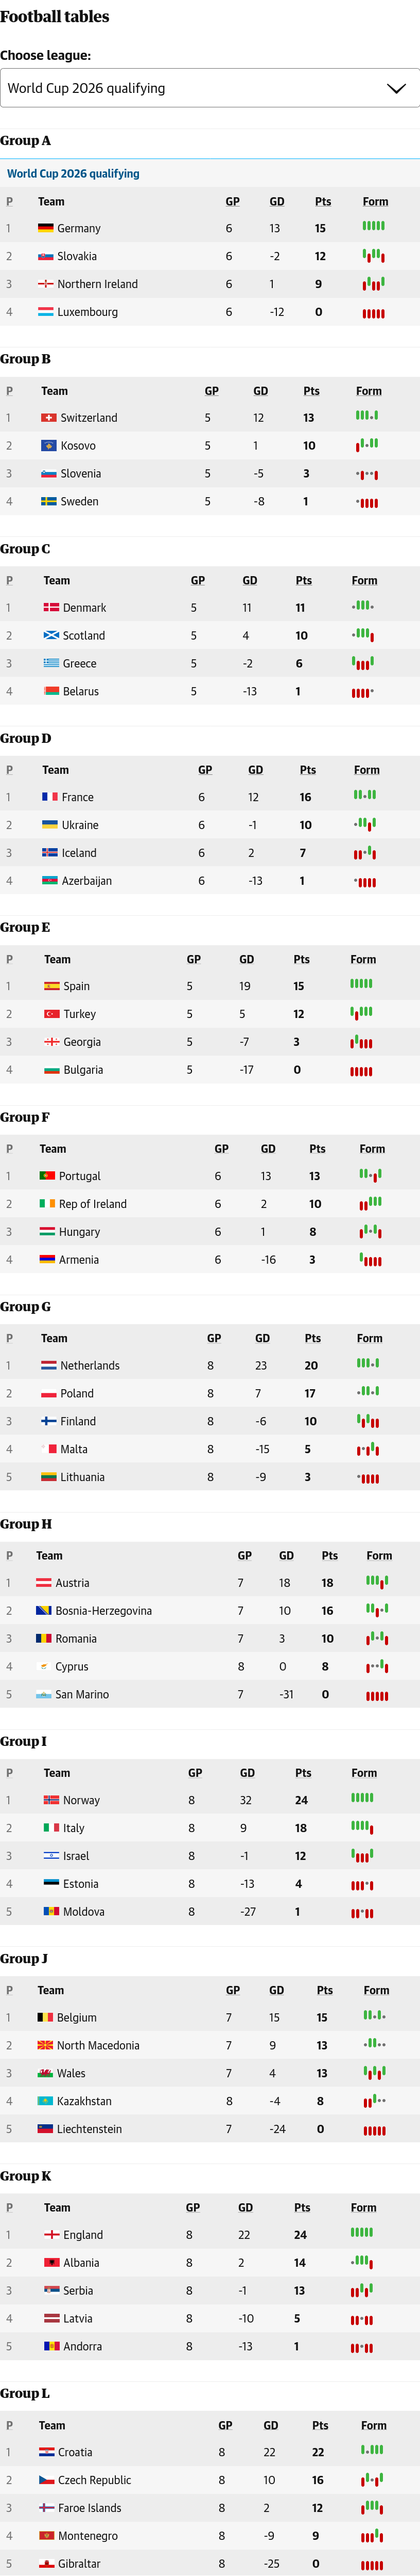Click the Form column header in Group H
The width and height of the screenshot is (420, 2576).
point(379,1555)
